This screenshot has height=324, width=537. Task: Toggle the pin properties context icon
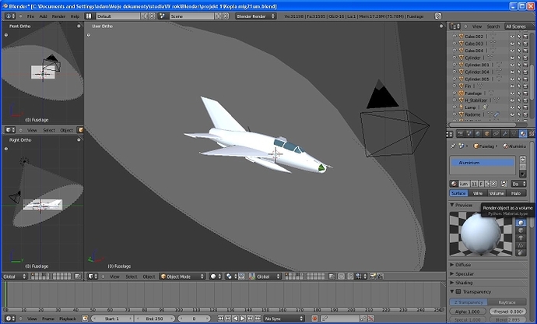[x=453, y=146]
